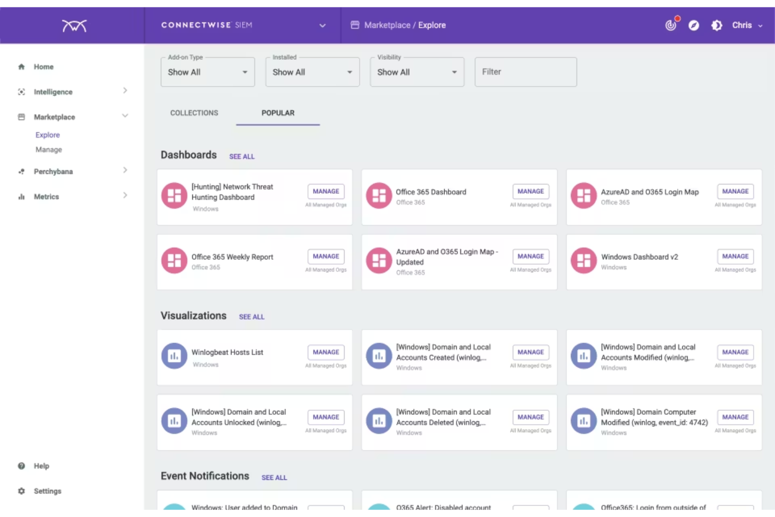Open Manage under Marketplace
The height and width of the screenshot is (517, 775).
tap(49, 149)
